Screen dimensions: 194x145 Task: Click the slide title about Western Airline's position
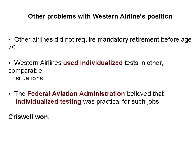point(100,16)
